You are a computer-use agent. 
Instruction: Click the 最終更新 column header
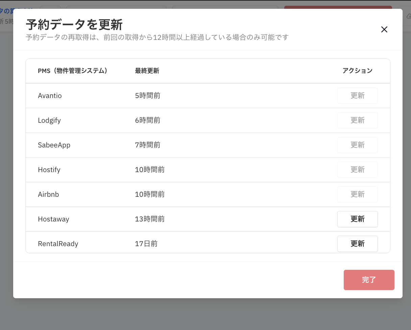[x=147, y=71]
